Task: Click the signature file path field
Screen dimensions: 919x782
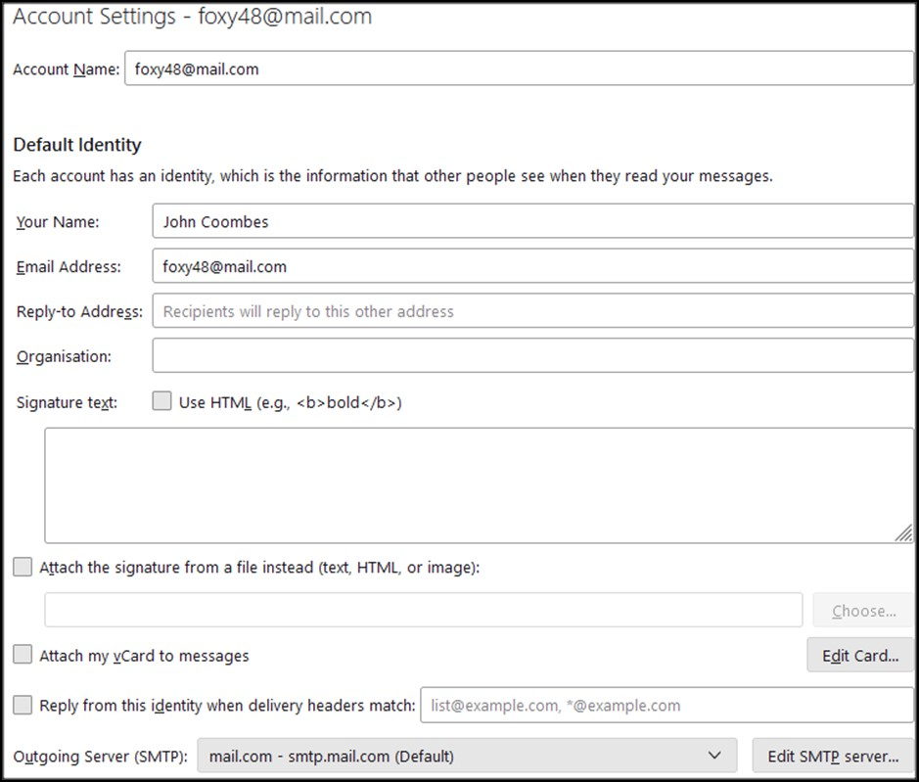Action: 423,611
